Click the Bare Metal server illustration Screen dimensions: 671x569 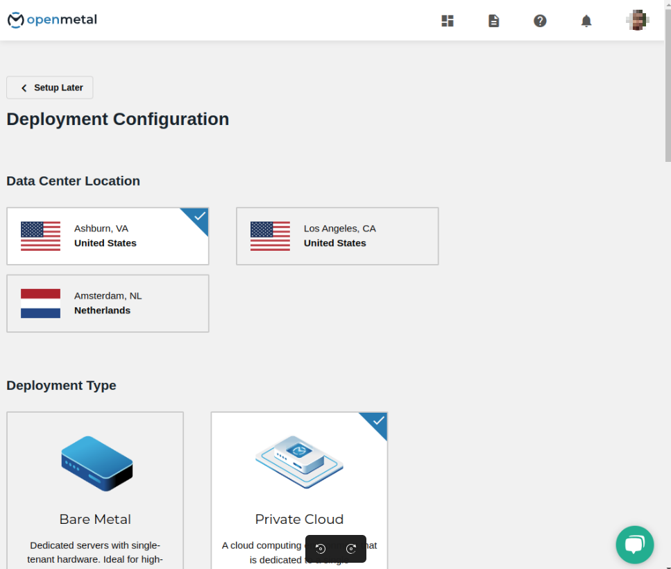[96, 463]
